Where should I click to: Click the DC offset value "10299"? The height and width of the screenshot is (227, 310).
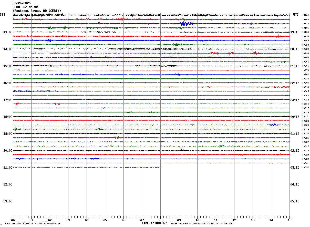click(306, 87)
